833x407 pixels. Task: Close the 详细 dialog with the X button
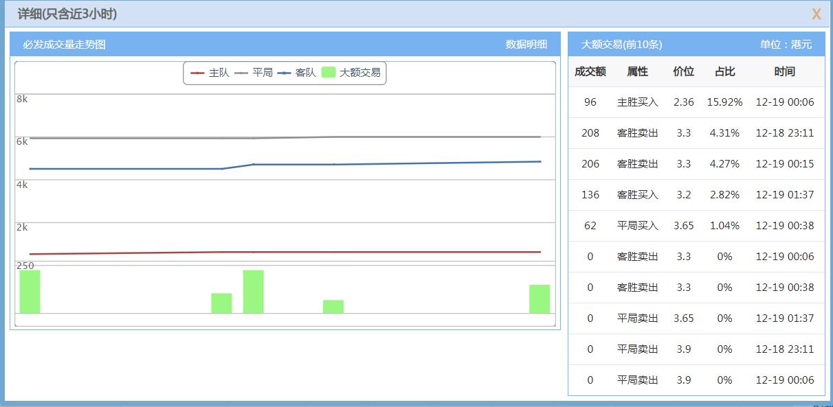click(x=817, y=14)
